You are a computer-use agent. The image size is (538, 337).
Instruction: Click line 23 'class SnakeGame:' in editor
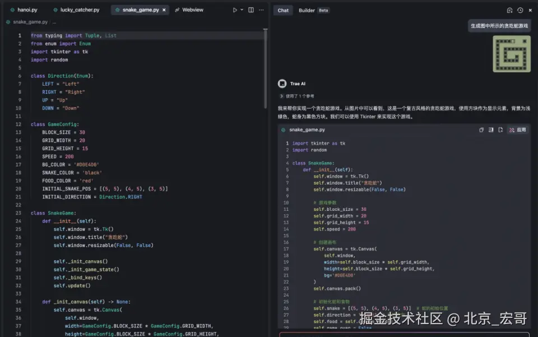point(54,213)
